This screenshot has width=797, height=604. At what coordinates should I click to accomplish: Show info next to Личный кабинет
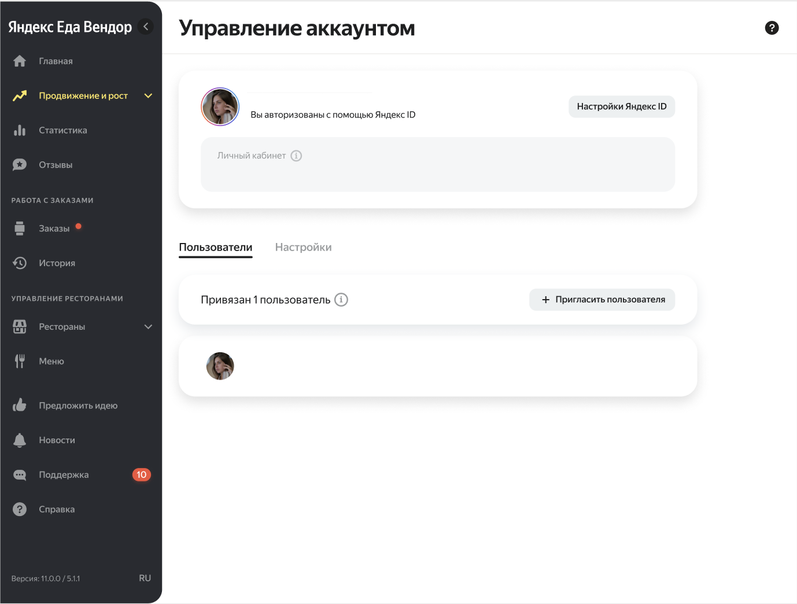(296, 156)
